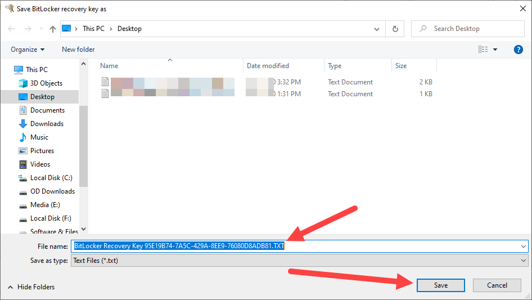
Task: Go back with the Back arrow
Action: click(x=11, y=29)
